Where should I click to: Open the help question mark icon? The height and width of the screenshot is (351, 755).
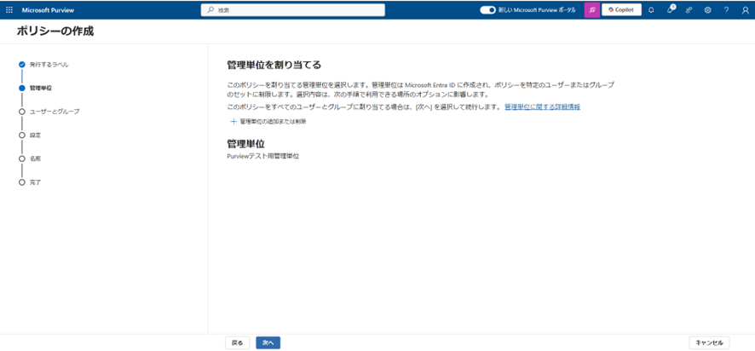726,10
